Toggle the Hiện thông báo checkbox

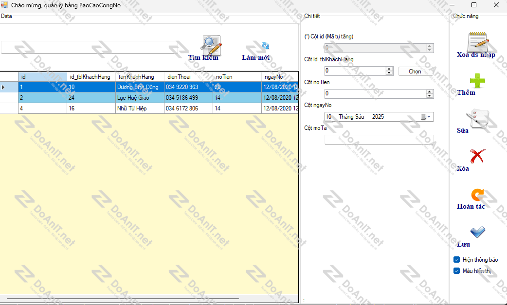point(456,259)
